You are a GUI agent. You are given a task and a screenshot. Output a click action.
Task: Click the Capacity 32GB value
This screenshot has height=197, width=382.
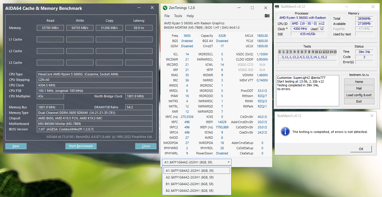pos(222,36)
